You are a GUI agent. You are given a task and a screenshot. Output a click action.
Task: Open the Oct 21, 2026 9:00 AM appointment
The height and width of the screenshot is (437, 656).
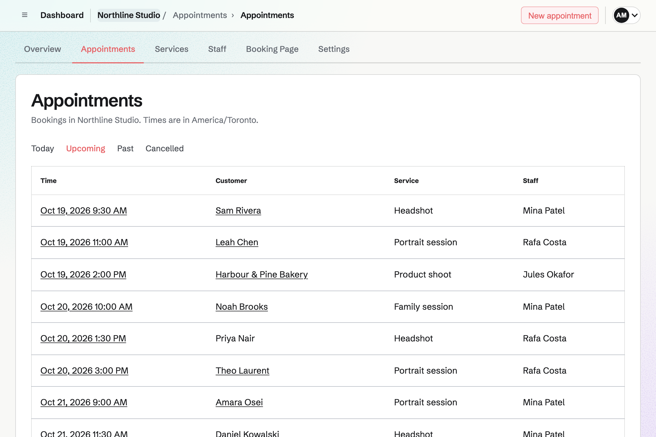[84, 402]
